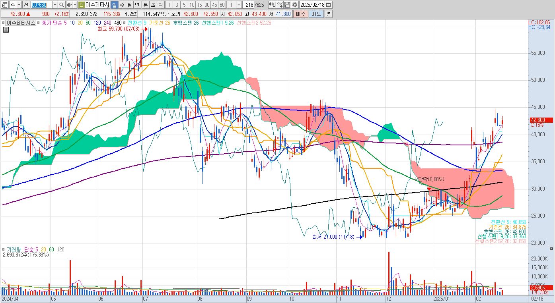The width and height of the screenshot is (555, 303).
Task: Click the 이수페타시스 legend label button
Action: 20,23
